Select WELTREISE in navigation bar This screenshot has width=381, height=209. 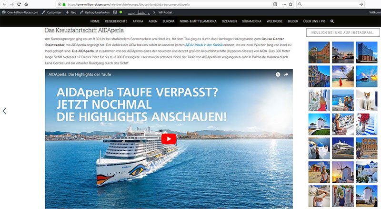(x=274, y=21)
